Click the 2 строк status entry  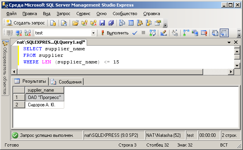[x=230, y=135]
